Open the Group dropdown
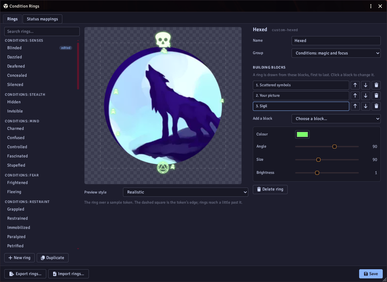The height and width of the screenshot is (282, 387). click(x=336, y=53)
